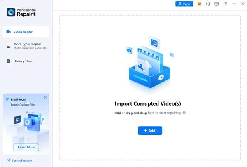The height and width of the screenshot is (167, 247).
Task: Close the Email Repair promo card
Action: click(45, 97)
